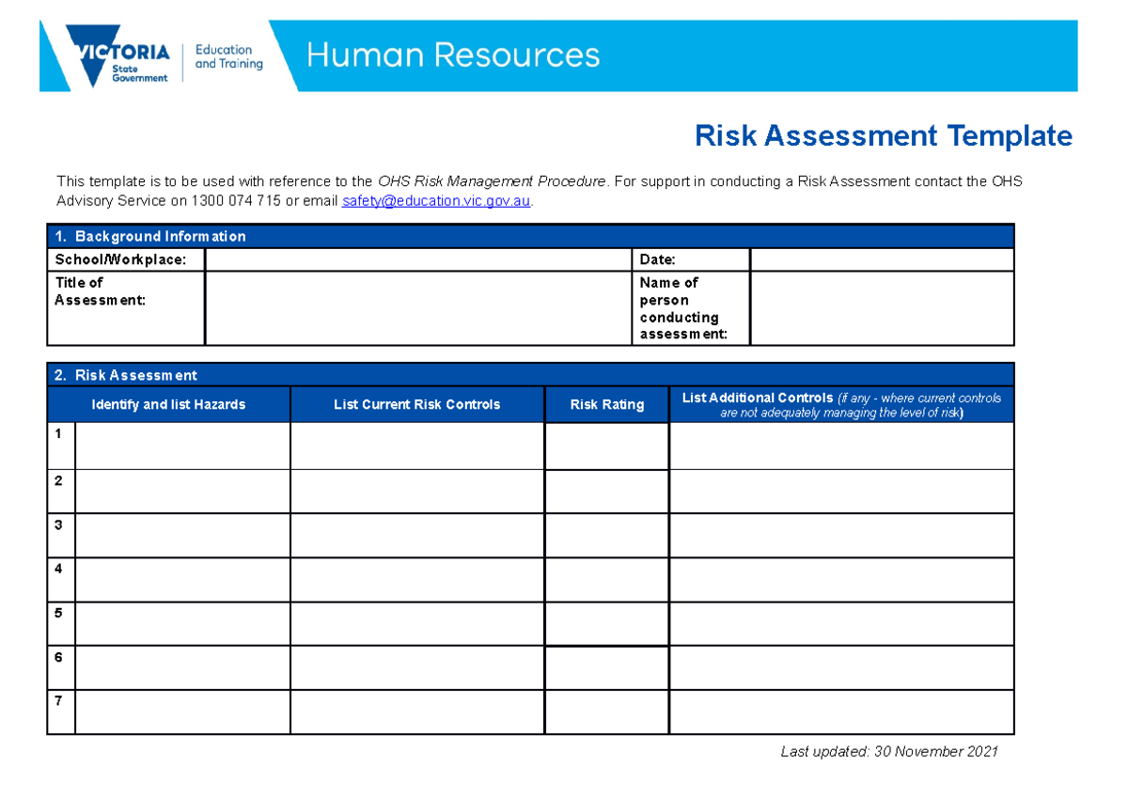Screen dimensions: 1128x797
Task: Open the safety@education.vic.gov.au email link
Action: point(435,200)
